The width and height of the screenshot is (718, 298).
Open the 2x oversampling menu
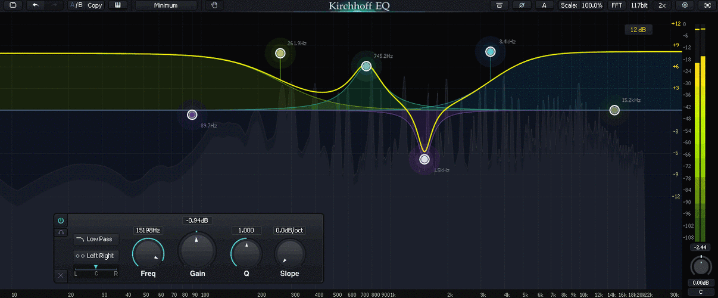click(x=662, y=5)
